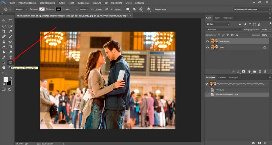Viewport: 272px width, 145px height.
Task: Select the Eraser tool
Action: (x=4, y=47)
